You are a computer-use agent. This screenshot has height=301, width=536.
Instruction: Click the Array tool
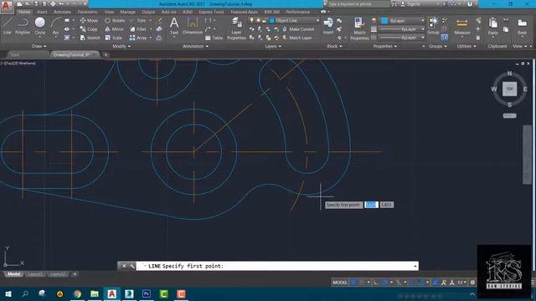click(x=138, y=38)
